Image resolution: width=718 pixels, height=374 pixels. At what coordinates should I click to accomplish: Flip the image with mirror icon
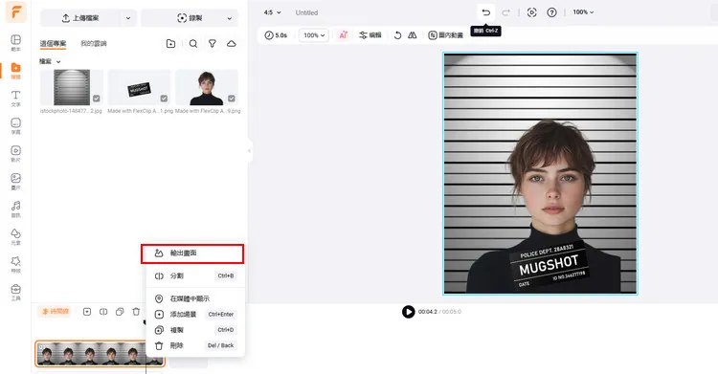click(x=412, y=35)
